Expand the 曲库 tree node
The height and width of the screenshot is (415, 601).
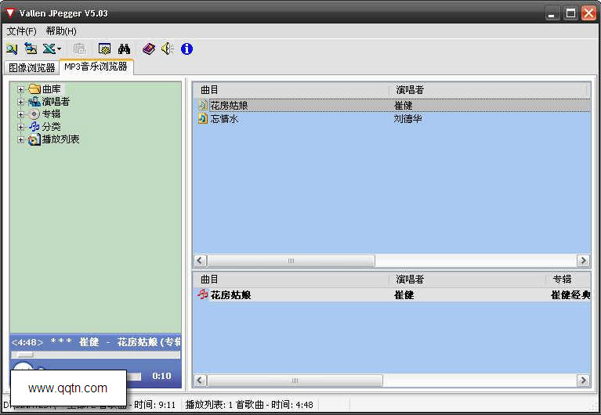click(20, 89)
